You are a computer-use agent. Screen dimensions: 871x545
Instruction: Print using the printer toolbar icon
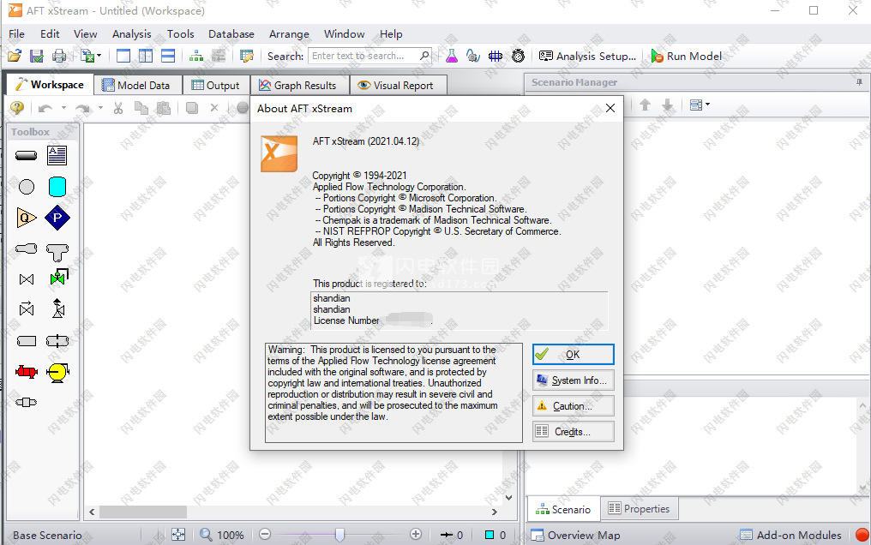pyautogui.click(x=59, y=56)
